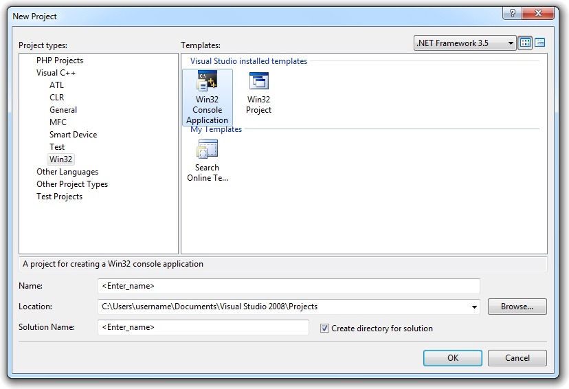Click the My Templates group header
The height and width of the screenshot is (389, 569).
(x=216, y=129)
